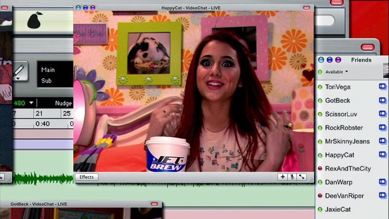This screenshot has height=219, width=389.
Task: Add a participant with the plus icon
Action: tap(283, 177)
